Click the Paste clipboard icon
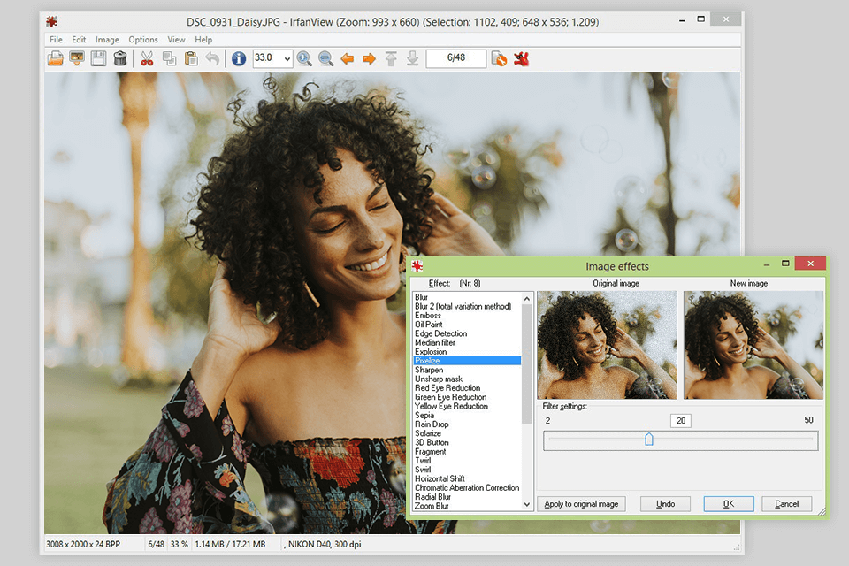The image size is (849, 566). coord(191,59)
